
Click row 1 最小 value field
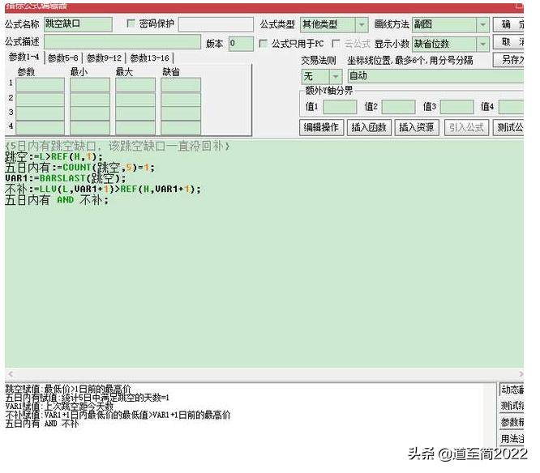tap(90, 85)
